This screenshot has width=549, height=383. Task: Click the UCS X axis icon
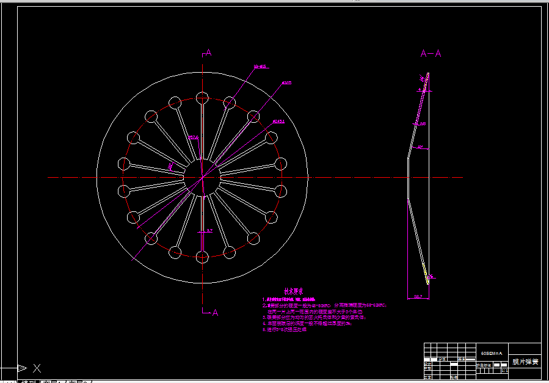tap(37, 368)
